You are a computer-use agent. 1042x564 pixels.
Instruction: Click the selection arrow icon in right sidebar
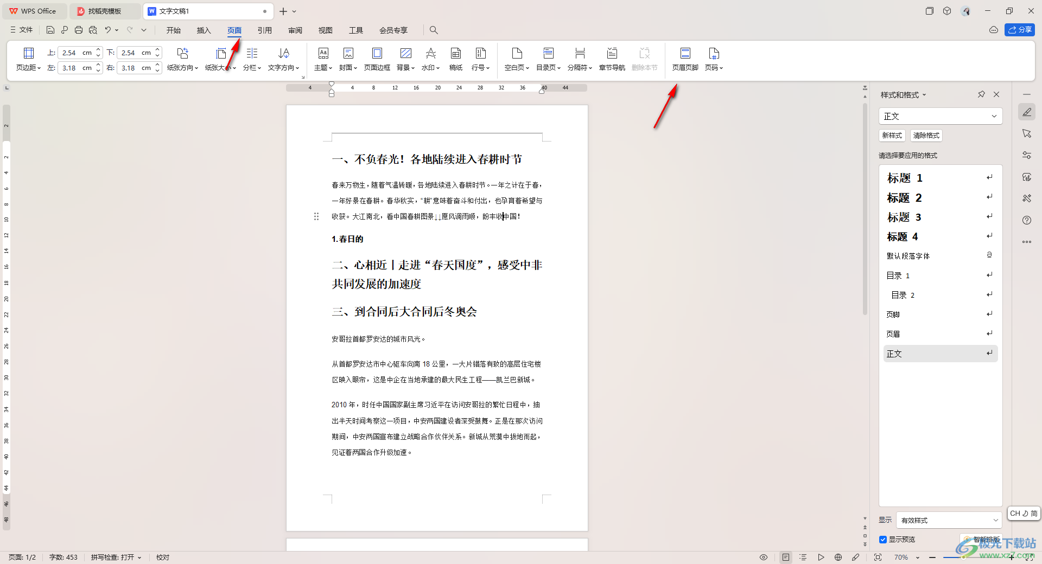click(1026, 133)
